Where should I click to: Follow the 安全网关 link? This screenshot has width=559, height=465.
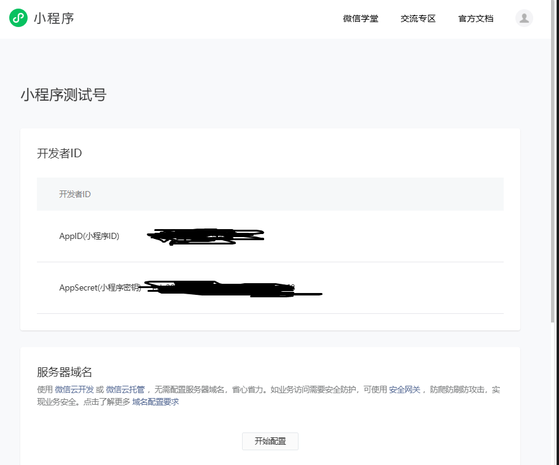coord(404,389)
